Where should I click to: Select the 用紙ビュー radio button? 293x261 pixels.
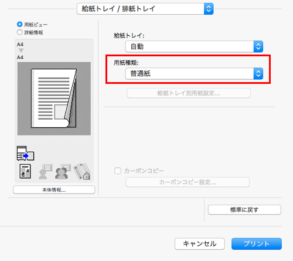coord(20,25)
